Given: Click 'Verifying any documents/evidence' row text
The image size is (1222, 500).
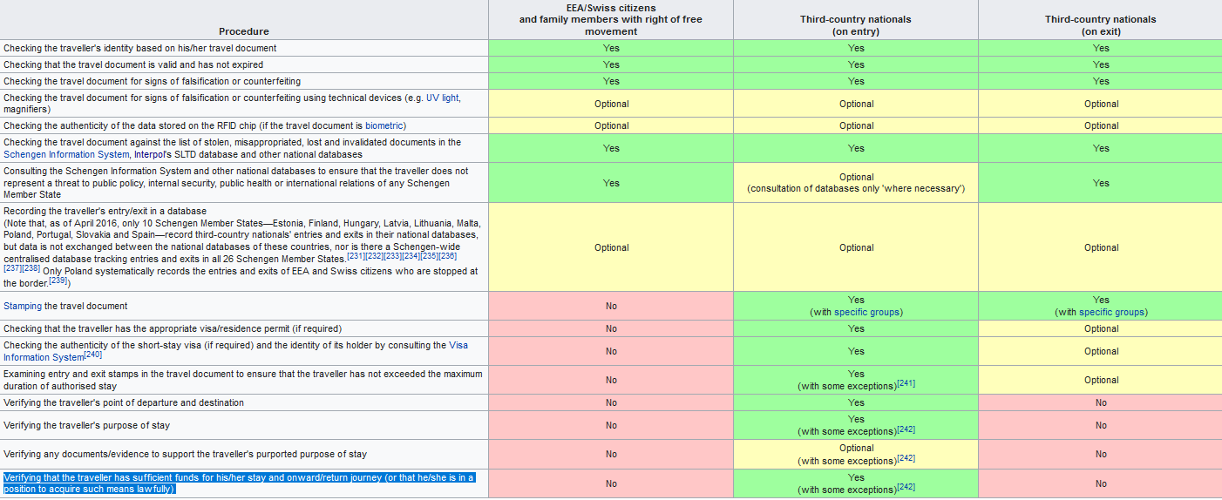Looking at the screenshot, I should pos(185,454).
